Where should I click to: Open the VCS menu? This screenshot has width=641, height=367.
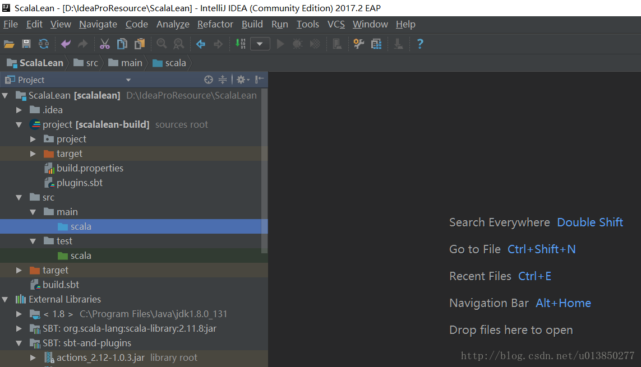point(336,25)
